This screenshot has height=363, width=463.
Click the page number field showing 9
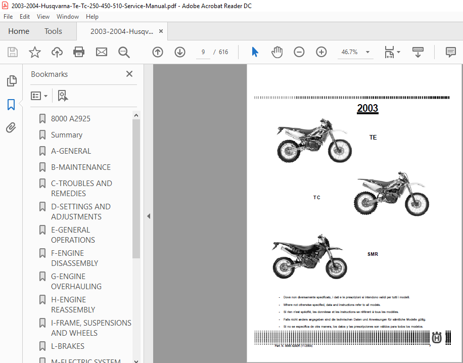click(203, 52)
